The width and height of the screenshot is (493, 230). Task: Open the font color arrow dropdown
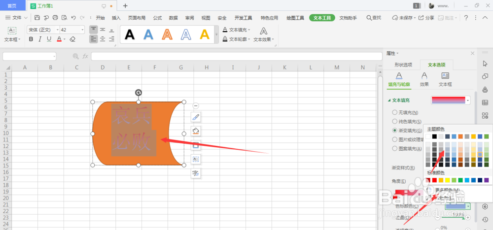click(65, 39)
